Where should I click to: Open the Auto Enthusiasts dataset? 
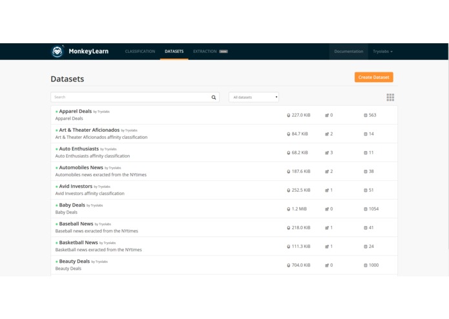[79, 149]
